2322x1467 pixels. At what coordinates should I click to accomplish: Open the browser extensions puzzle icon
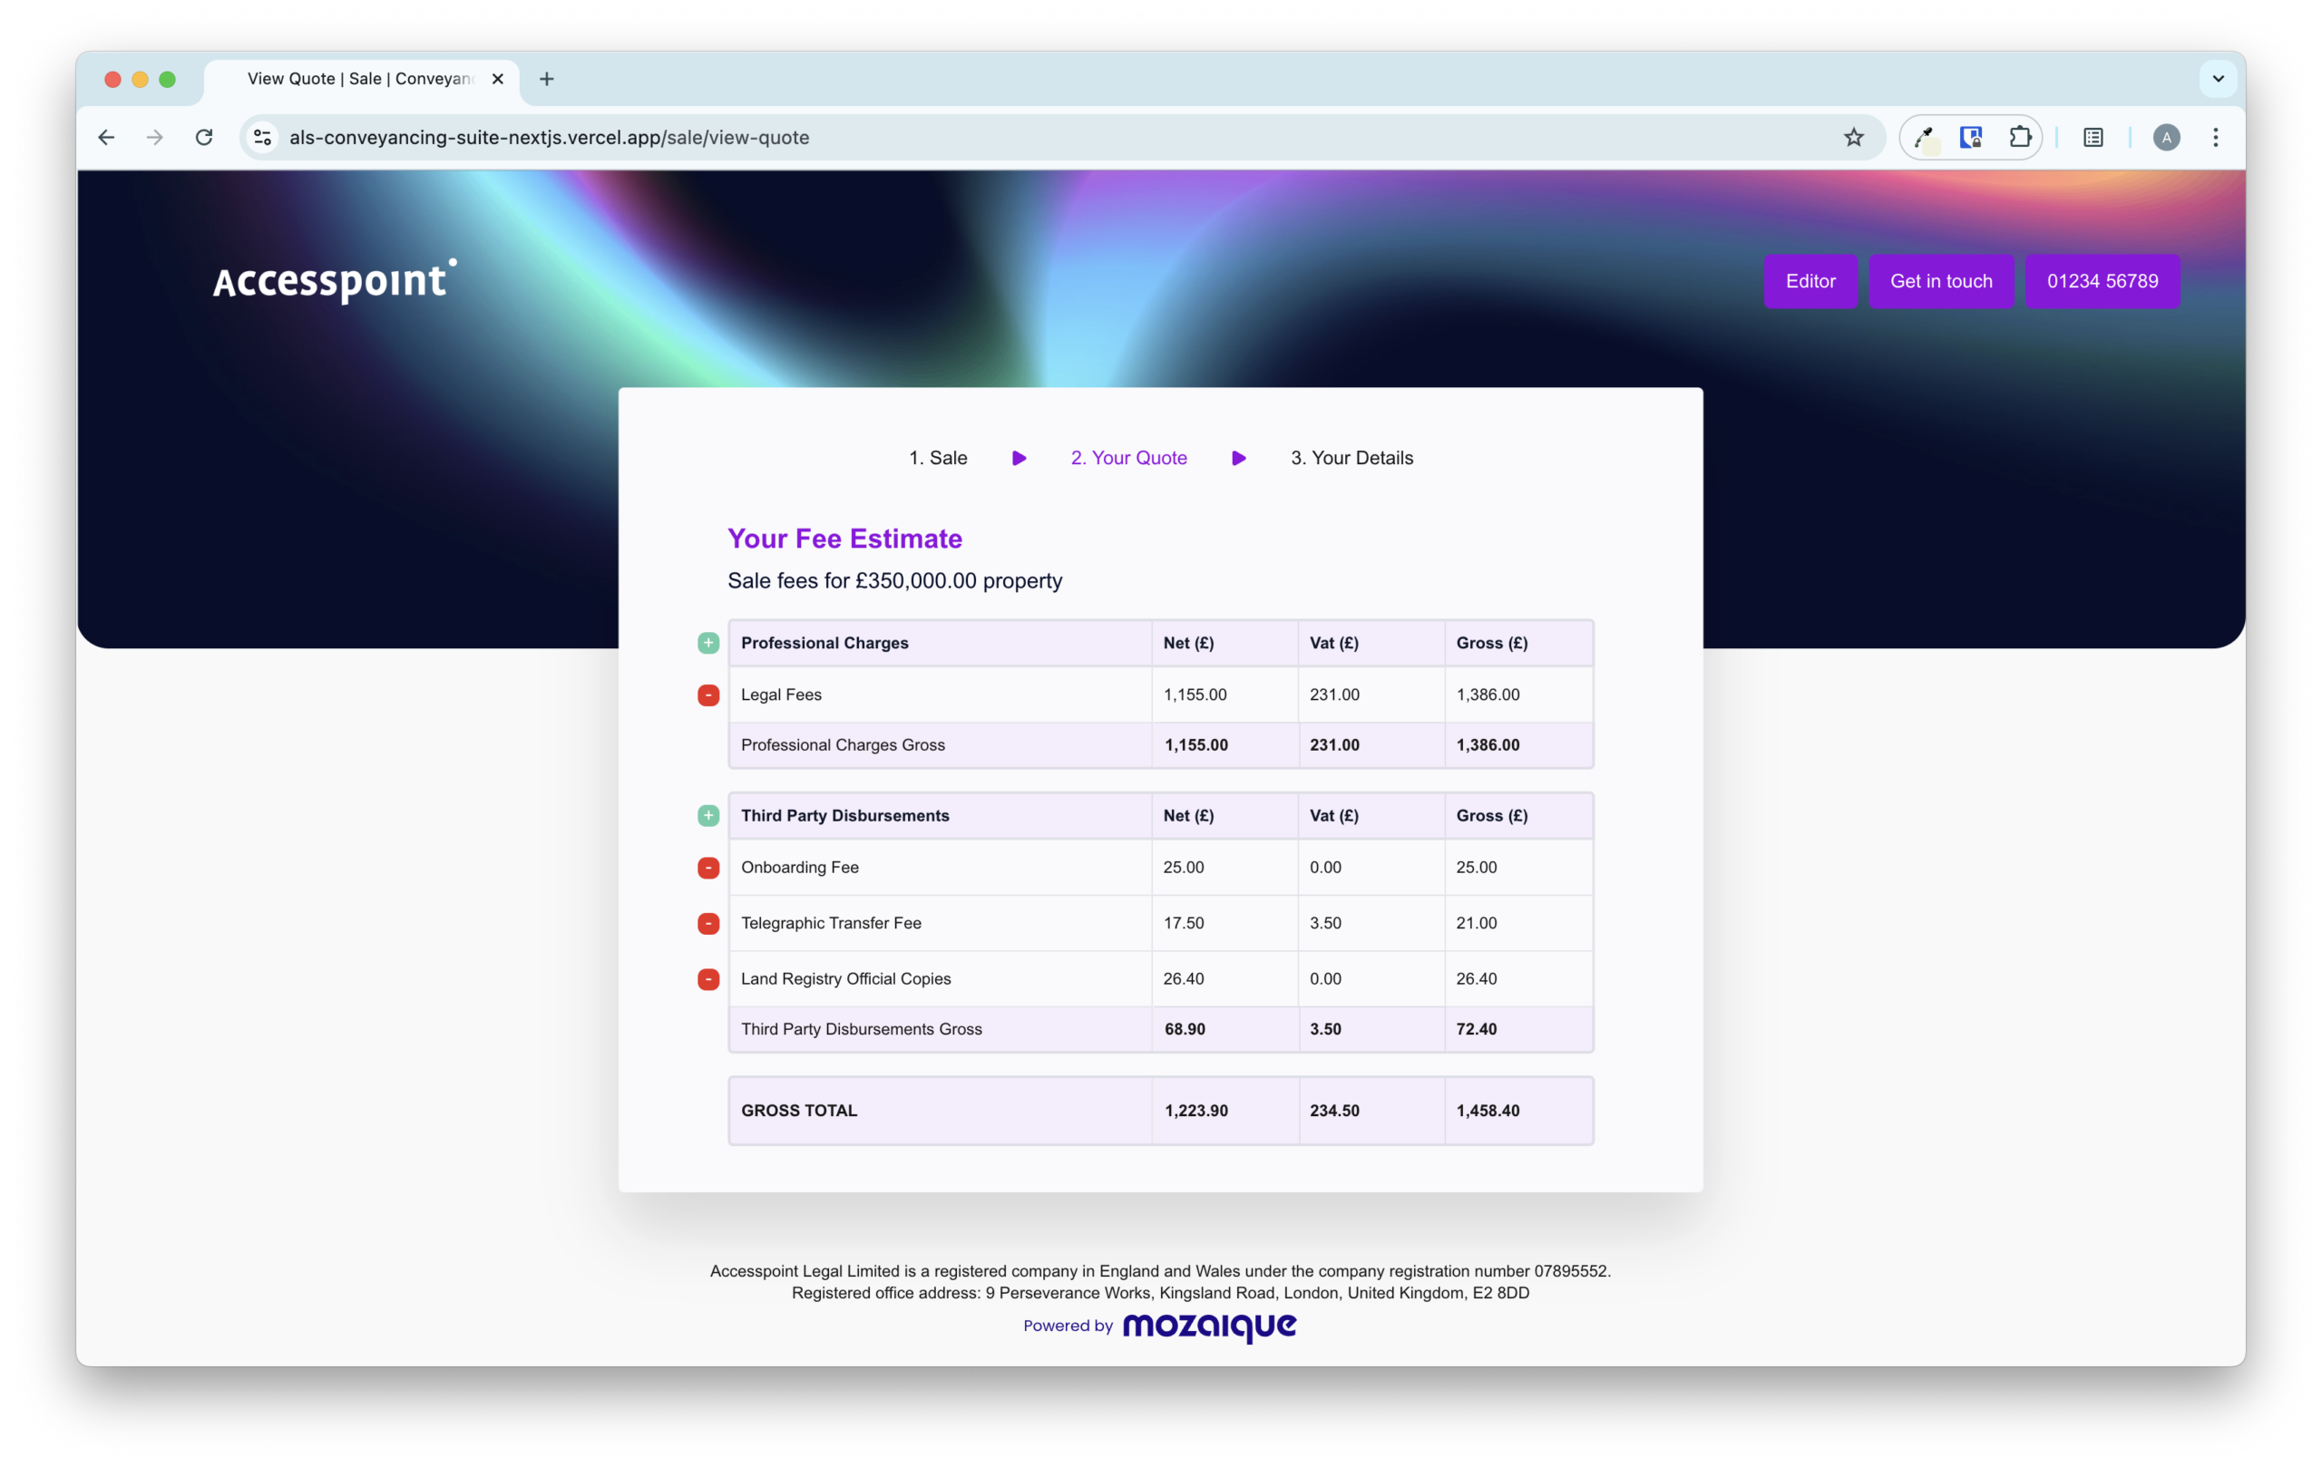point(2019,137)
